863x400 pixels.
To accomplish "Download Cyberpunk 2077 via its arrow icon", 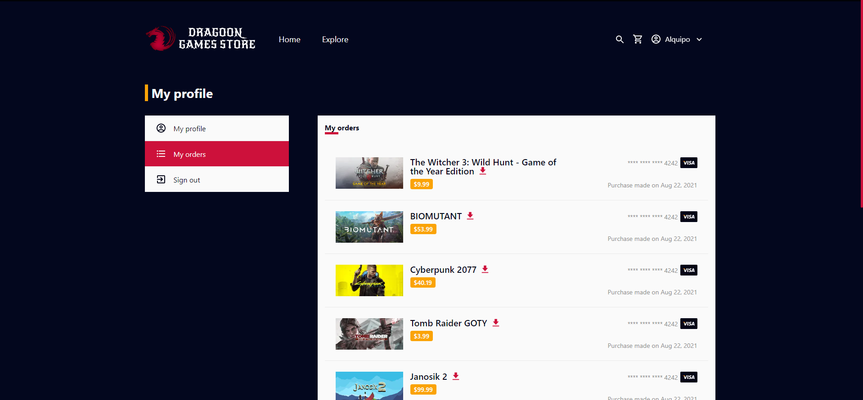I will (x=485, y=269).
